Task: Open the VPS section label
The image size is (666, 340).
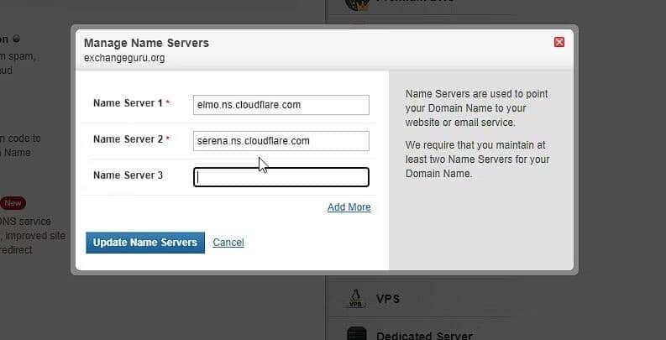Action: [x=388, y=299]
